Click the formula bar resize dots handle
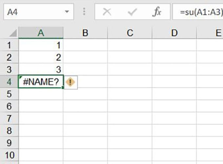The height and width of the screenshot is (164, 223). click(84, 11)
